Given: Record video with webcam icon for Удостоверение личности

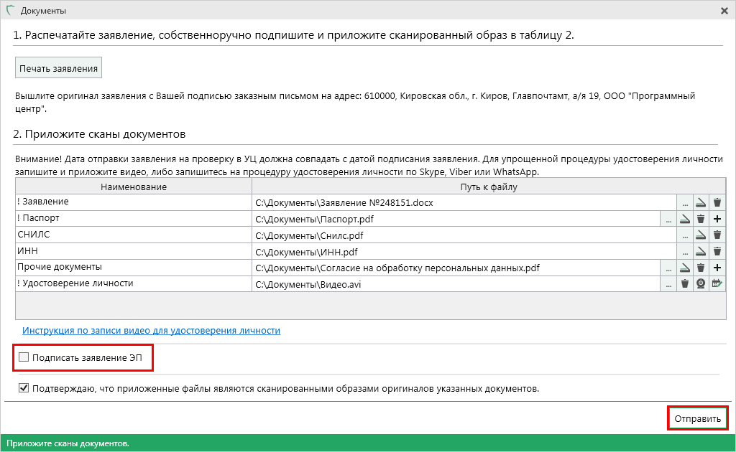Looking at the screenshot, I should coord(701,284).
